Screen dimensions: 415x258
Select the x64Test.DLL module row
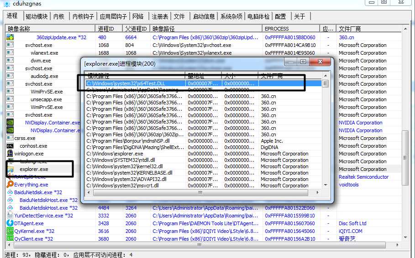click(x=203, y=83)
